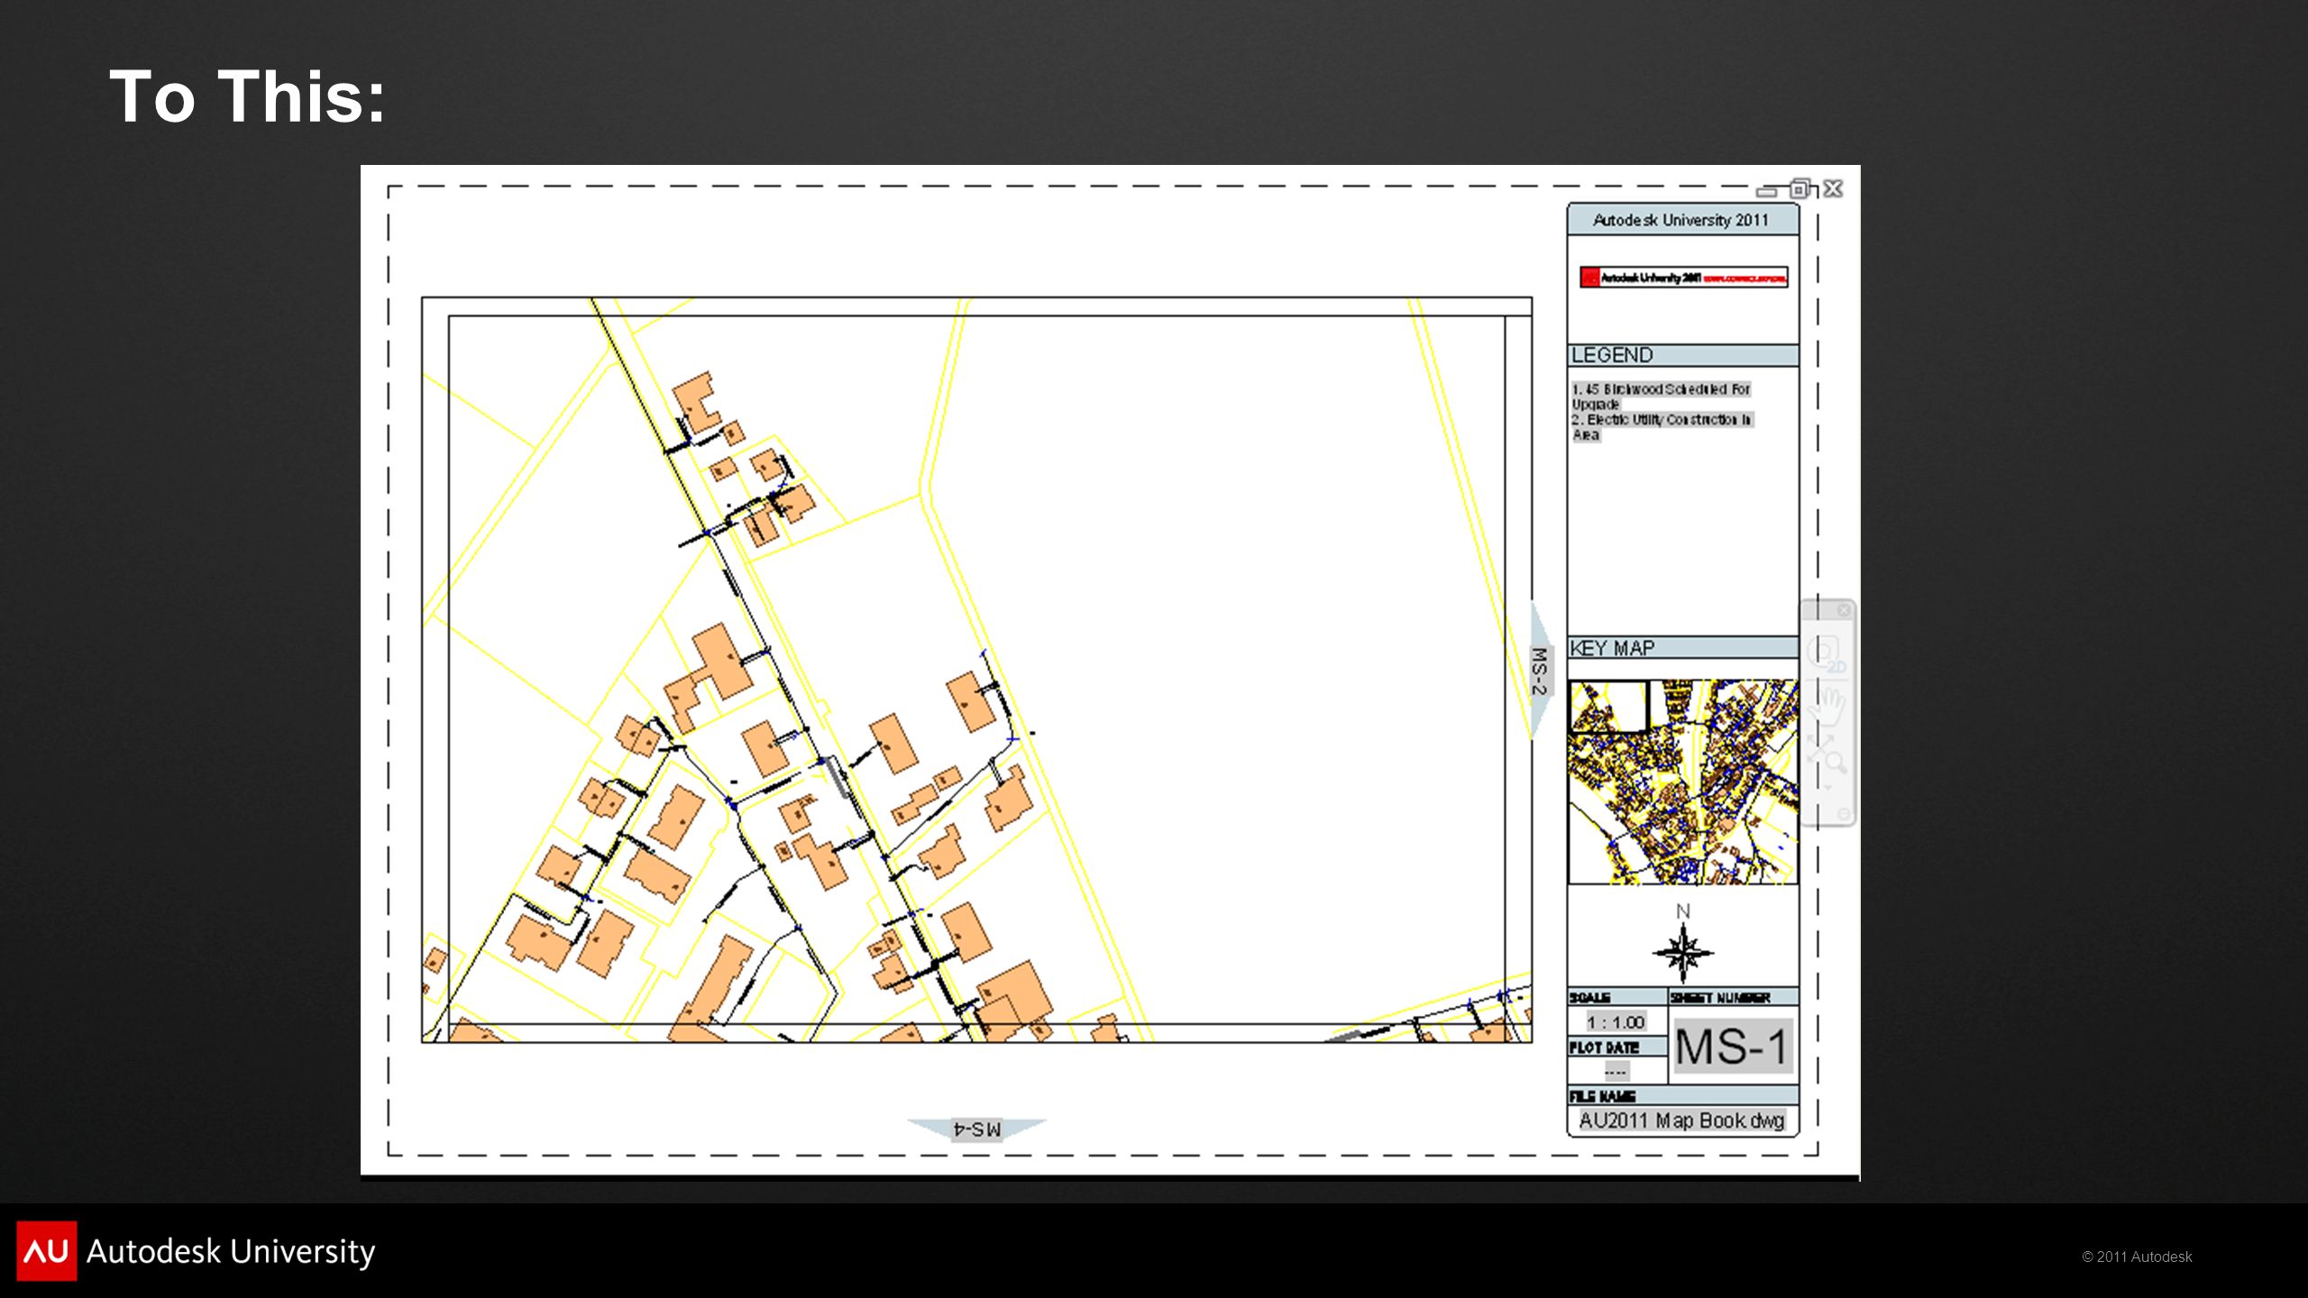Click the north arrow compass symbol
The height and width of the screenshot is (1298, 2308).
(1683, 952)
